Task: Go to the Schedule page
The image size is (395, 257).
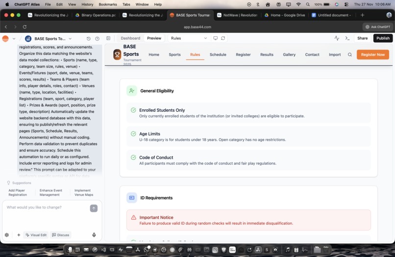Action: [x=218, y=54]
